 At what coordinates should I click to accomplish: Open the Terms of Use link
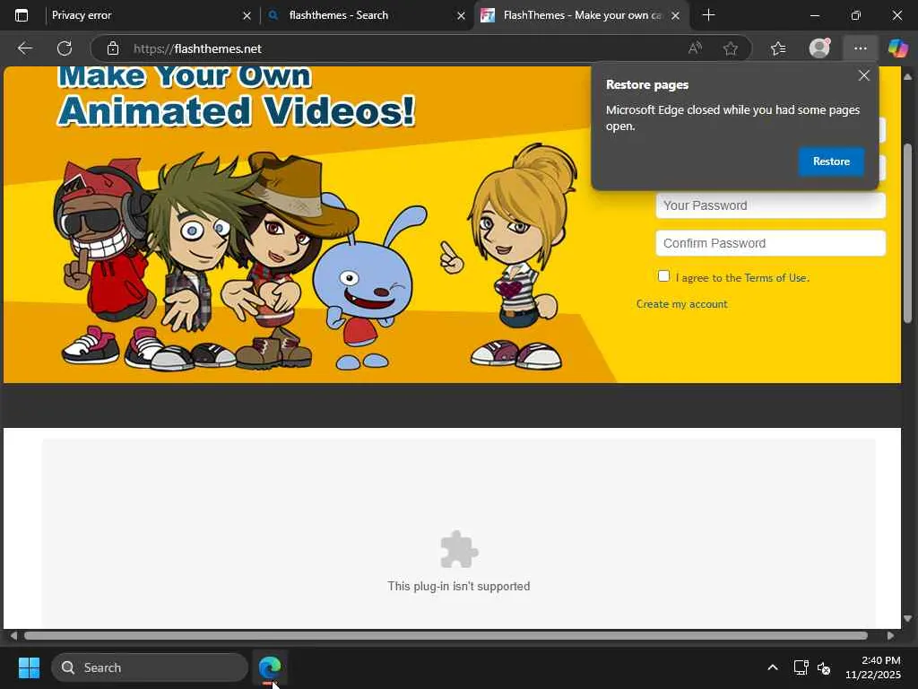[776, 278]
